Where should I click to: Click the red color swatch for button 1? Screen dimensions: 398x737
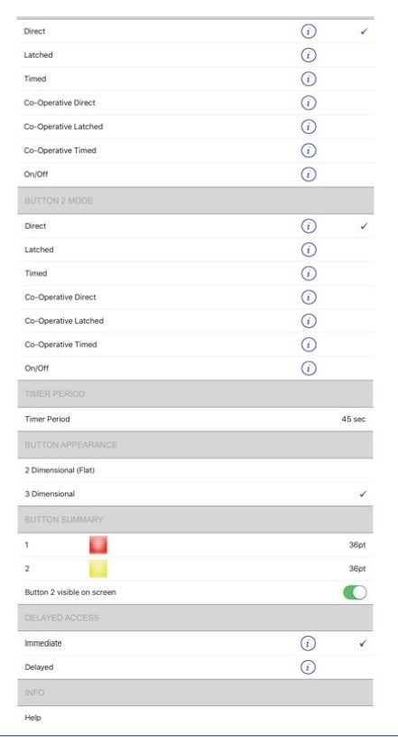pyautogui.click(x=98, y=544)
